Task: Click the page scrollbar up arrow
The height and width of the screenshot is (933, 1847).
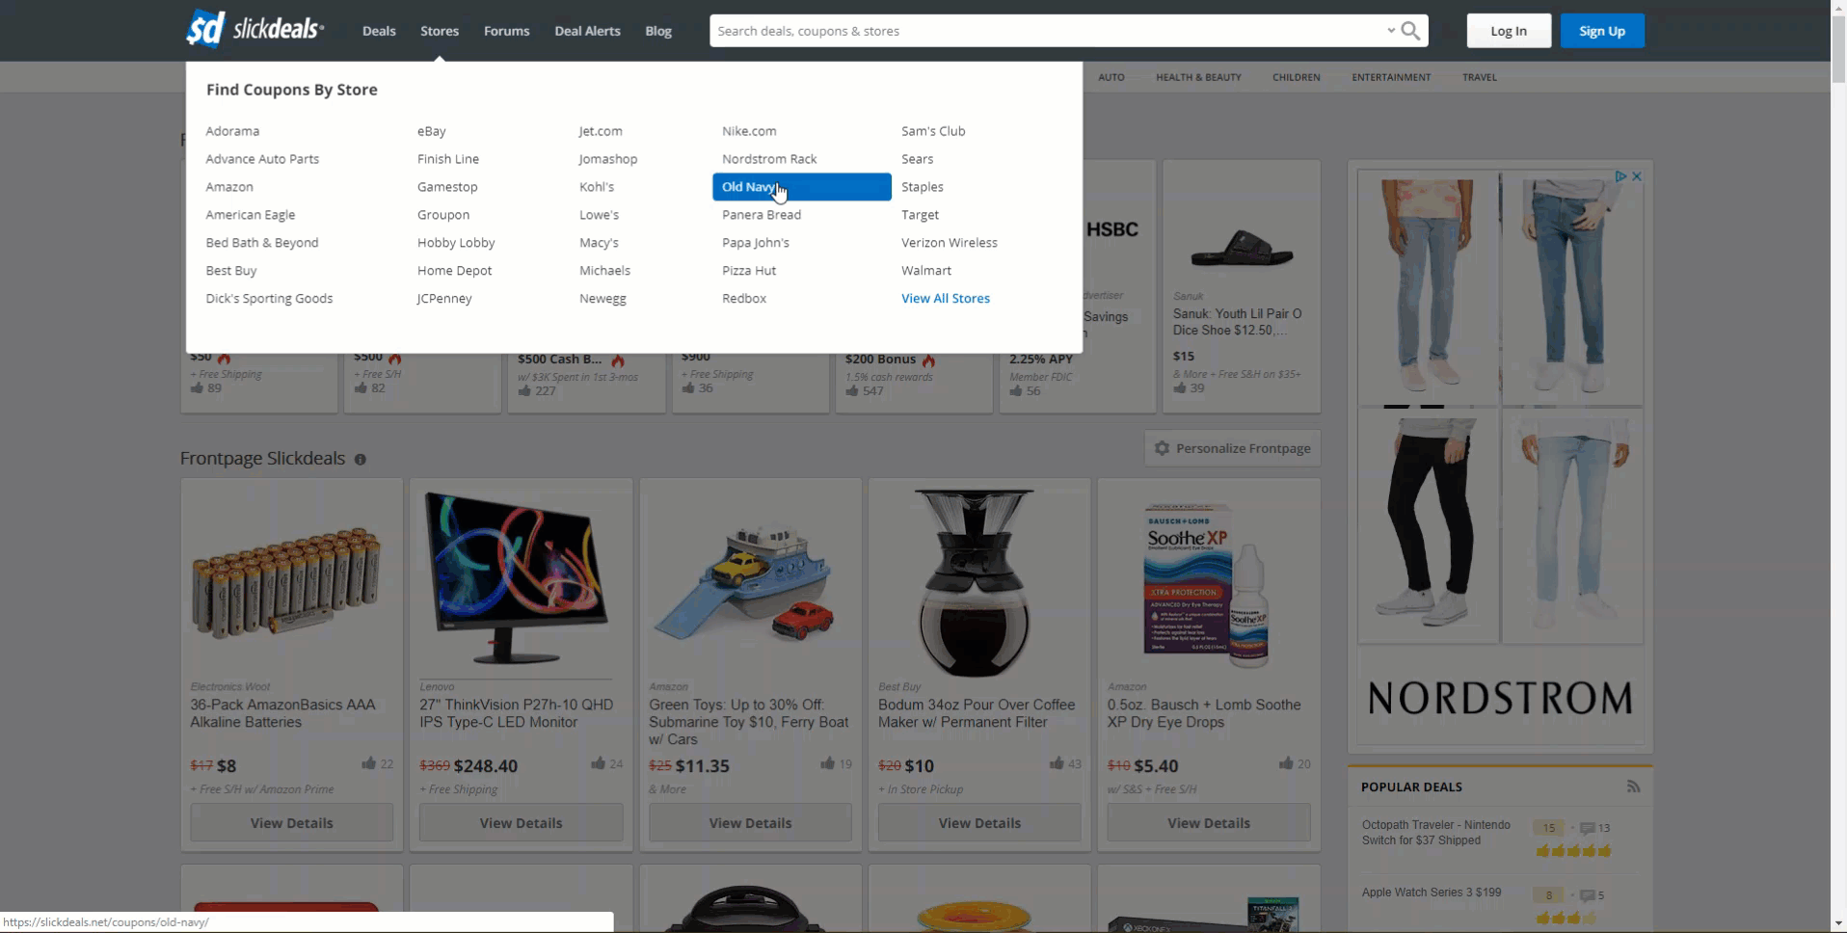Action: pyautogui.click(x=1838, y=8)
